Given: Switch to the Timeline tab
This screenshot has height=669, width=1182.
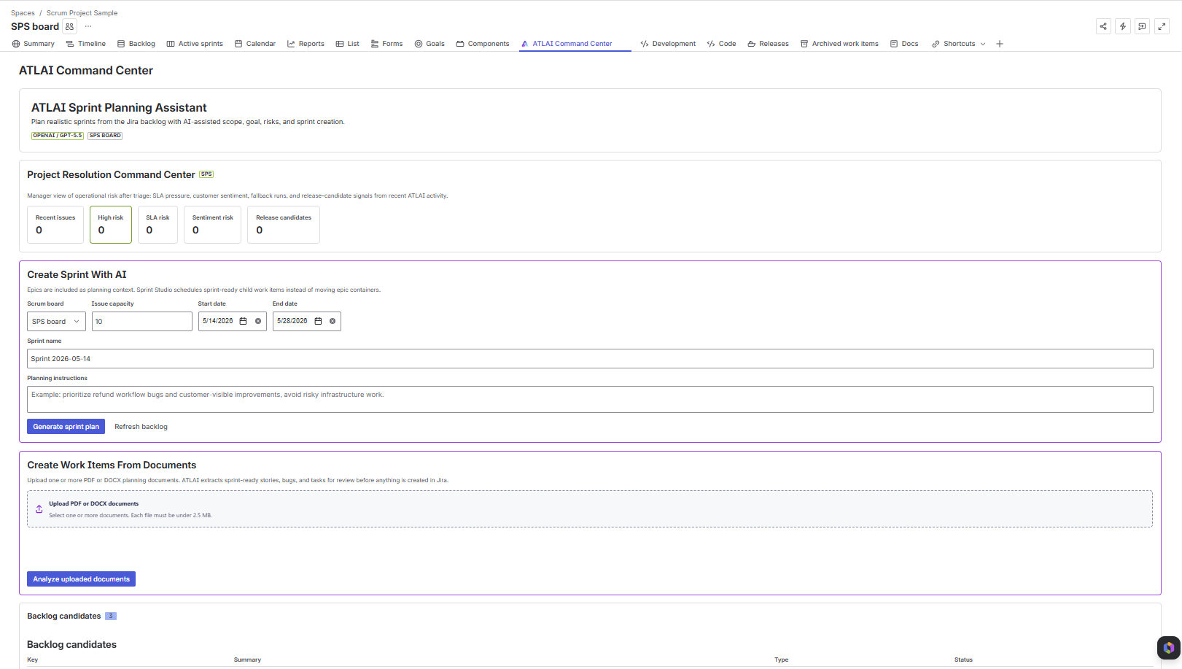Looking at the screenshot, I should coord(86,44).
